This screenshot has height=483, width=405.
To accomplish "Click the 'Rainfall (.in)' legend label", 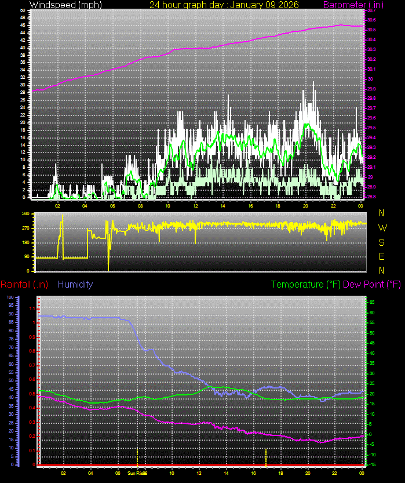I will (x=24, y=285).
